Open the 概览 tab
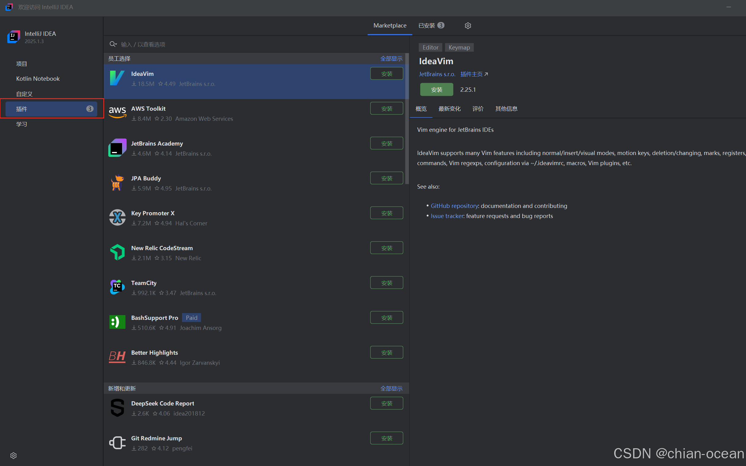The width and height of the screenshot is (746, 466). 421,109
